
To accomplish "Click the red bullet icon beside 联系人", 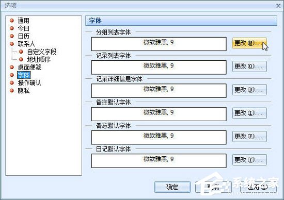I will coord(12,44).
